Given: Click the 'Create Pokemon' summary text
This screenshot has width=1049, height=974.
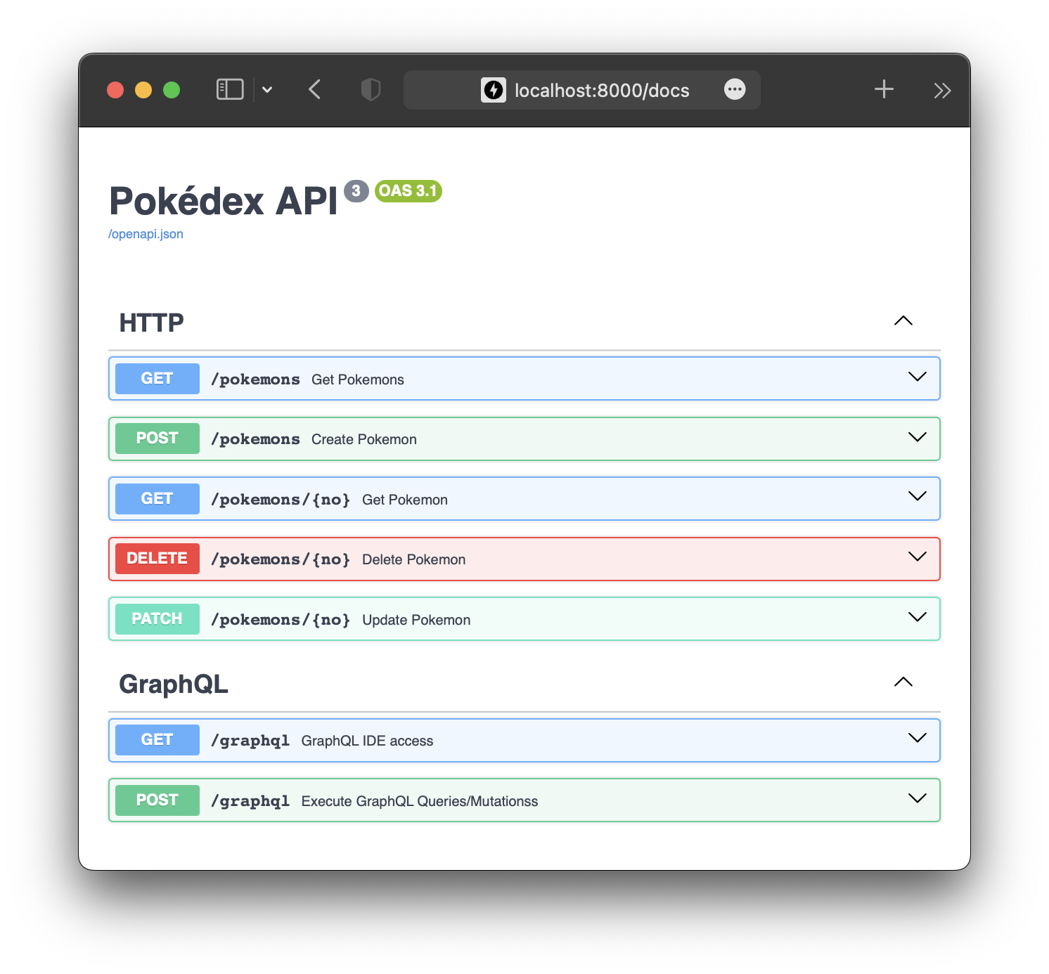Looking at the screenshot, I should point(364,439).
